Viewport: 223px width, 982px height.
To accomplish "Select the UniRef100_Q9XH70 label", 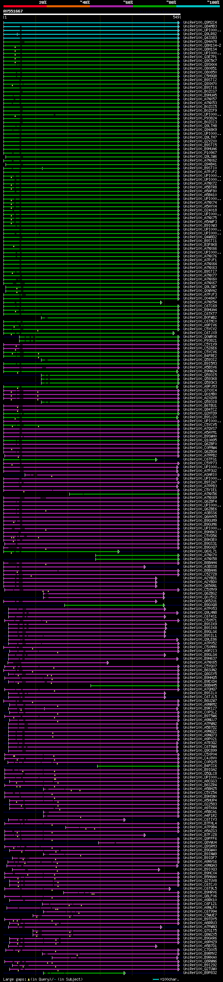I will [x=200, y=84].
